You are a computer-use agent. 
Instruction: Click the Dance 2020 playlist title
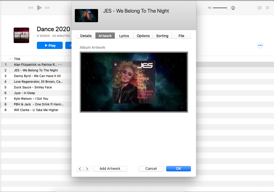(53, 29)
